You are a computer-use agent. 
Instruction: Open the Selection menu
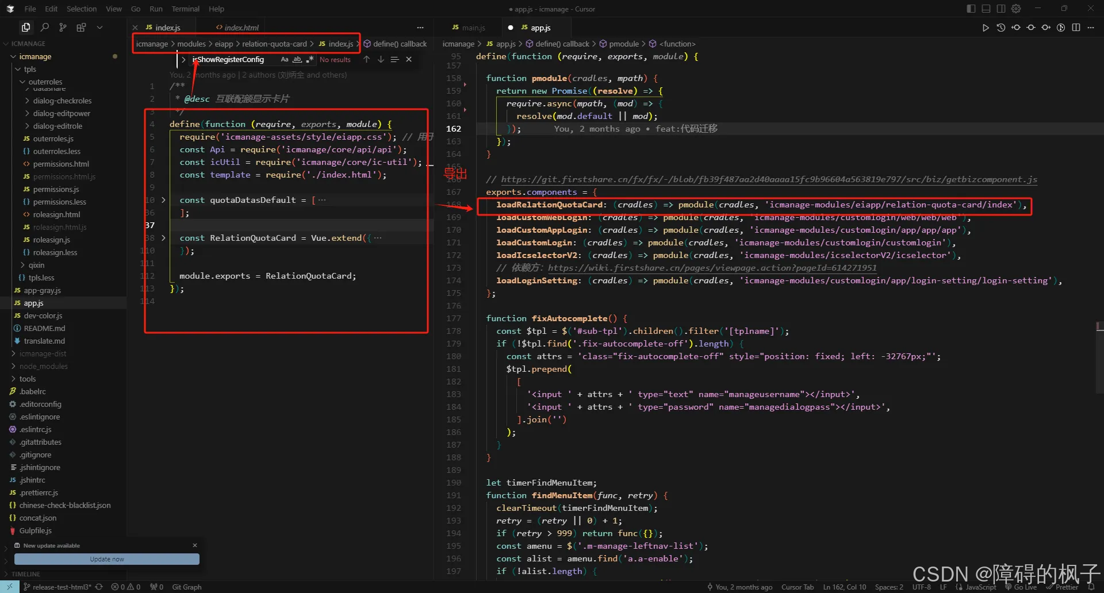click(x=82, y=9)
